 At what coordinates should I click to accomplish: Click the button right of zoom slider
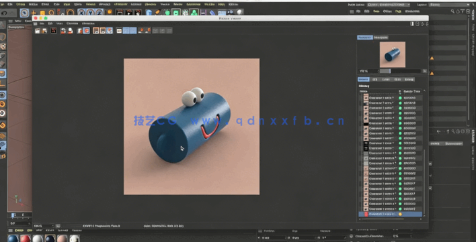click(424, 71)
